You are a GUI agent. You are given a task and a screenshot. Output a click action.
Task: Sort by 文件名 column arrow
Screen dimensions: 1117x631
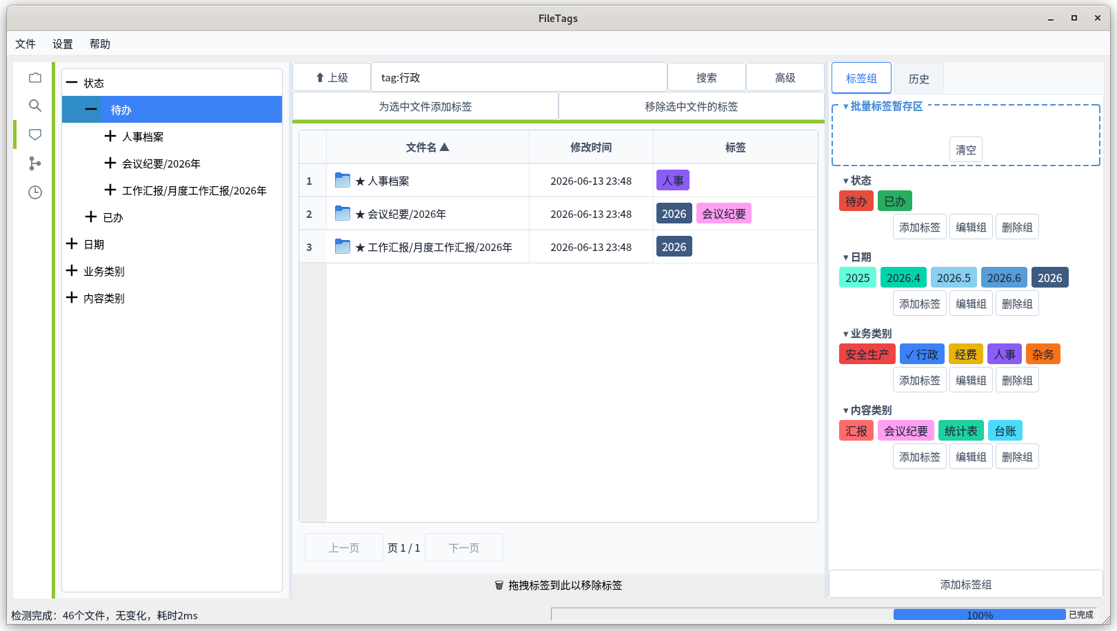(445, 147)
